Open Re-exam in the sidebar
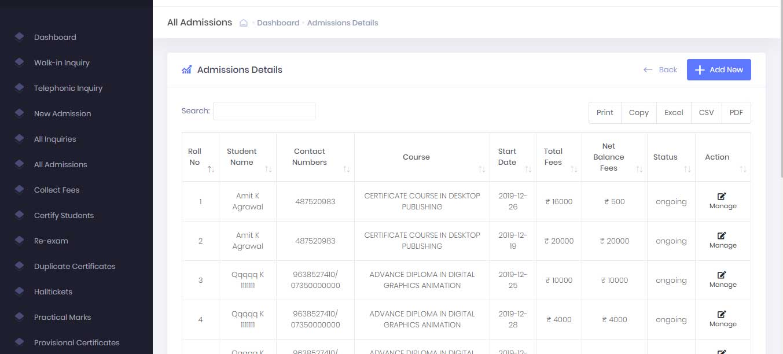Screen dimensions: 783x354 pyautogui.click(x=51, y=241)
